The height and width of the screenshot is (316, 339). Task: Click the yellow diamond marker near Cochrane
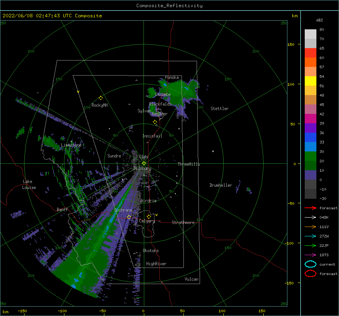[x=129, y=217]
